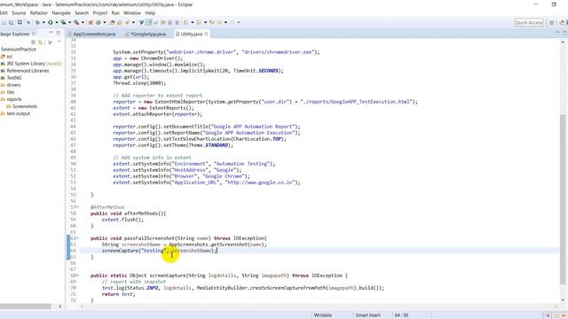The image size is (568, 319).
Task: Select the reports folder
Action: (x=12, y=99)
